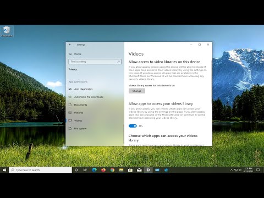Click the Settings window scrollbar
This screenshot has width=264, height=198.
pyautogui.click(x=212, y=82)
